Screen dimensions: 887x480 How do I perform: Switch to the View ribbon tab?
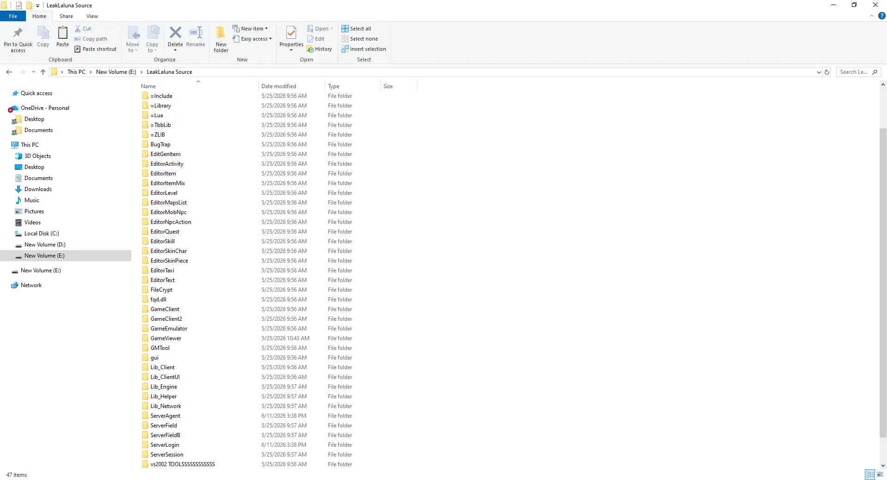coord(92,16)
